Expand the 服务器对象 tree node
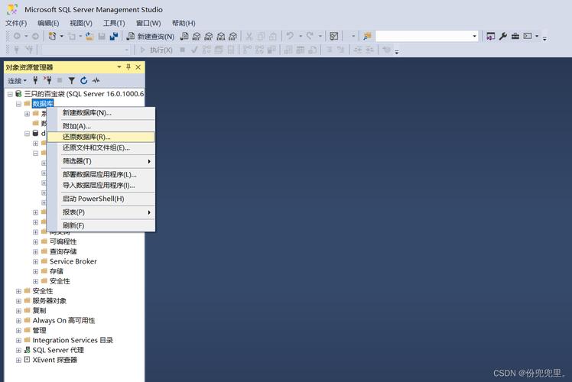The height and width of the screenshot is (382, 572). [x=18, y=301]
